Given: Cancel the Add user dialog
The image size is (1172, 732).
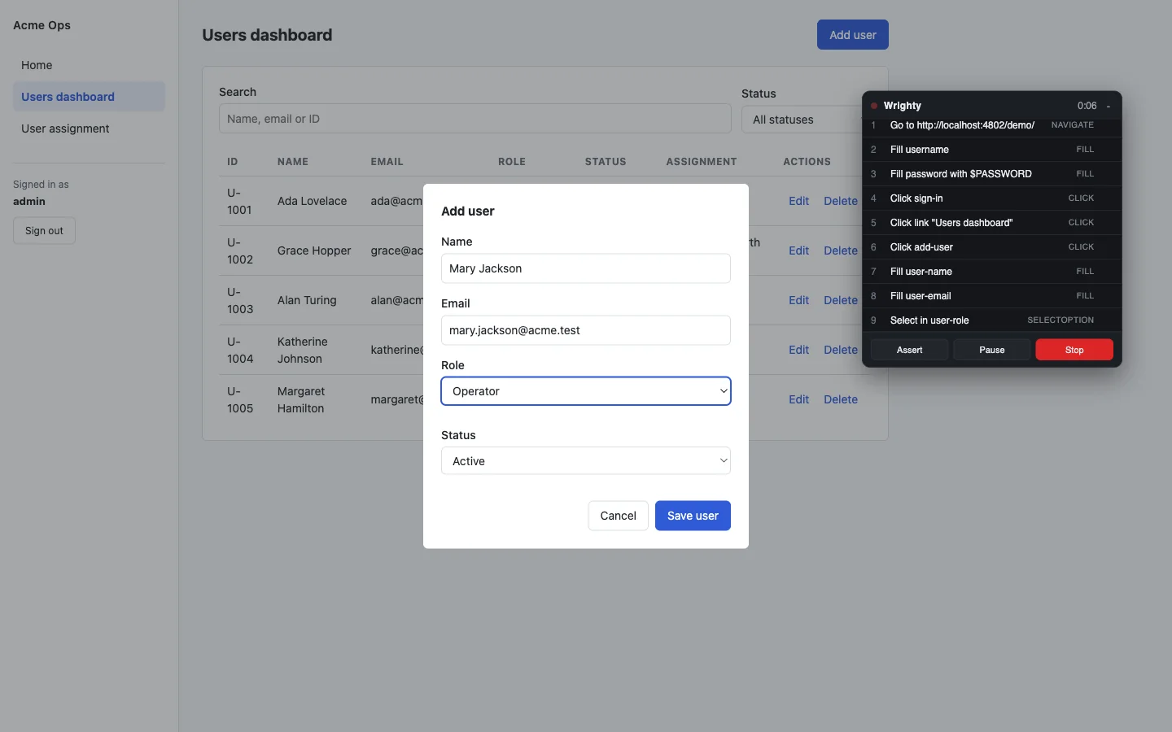Looking at the screenshot, I should tap(618, 516).
